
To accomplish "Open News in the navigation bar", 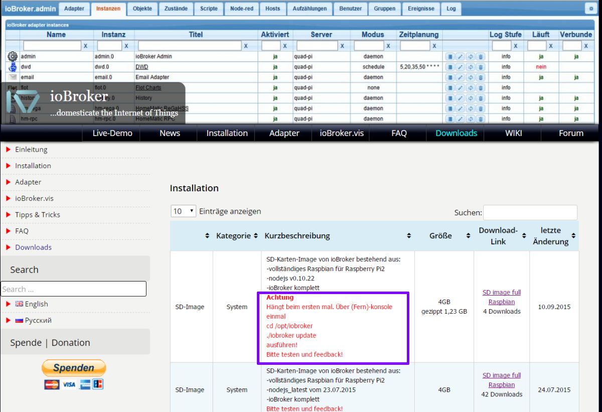I will [x=170, y=133].
